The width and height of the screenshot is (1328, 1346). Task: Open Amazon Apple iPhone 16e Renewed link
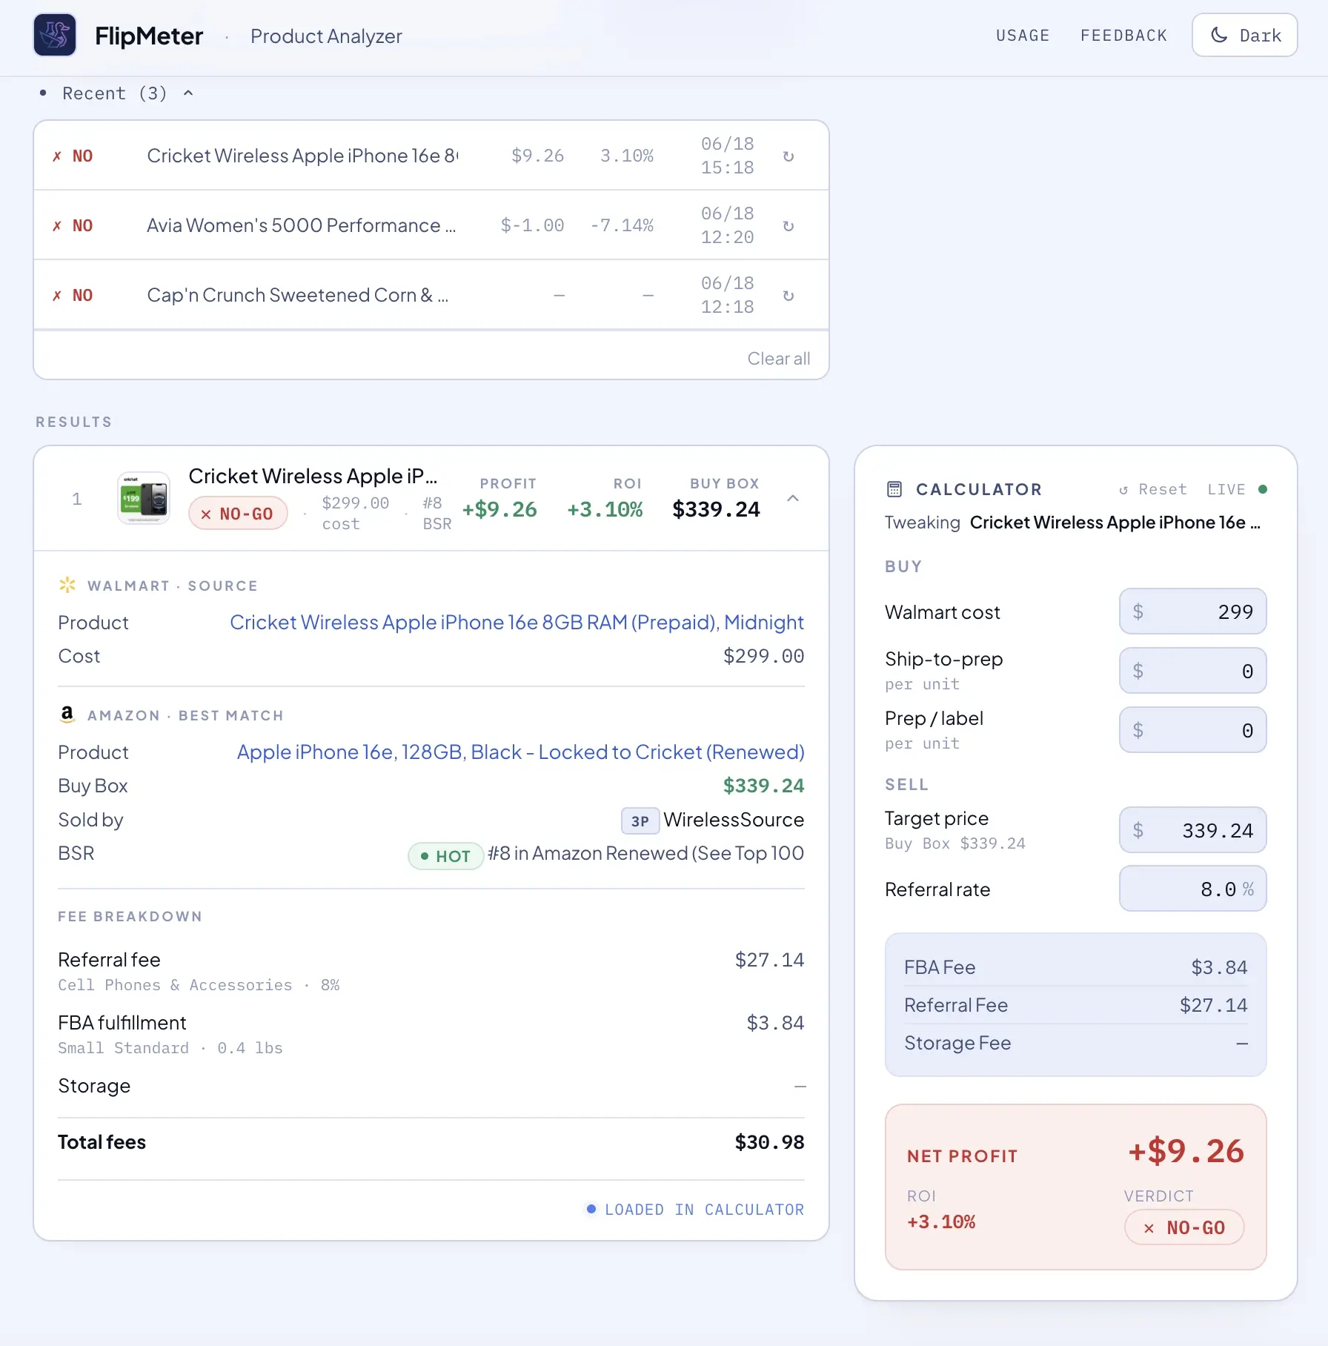520,752
